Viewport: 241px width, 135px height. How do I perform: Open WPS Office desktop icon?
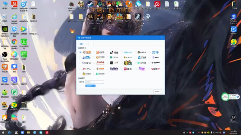(5, 81)
